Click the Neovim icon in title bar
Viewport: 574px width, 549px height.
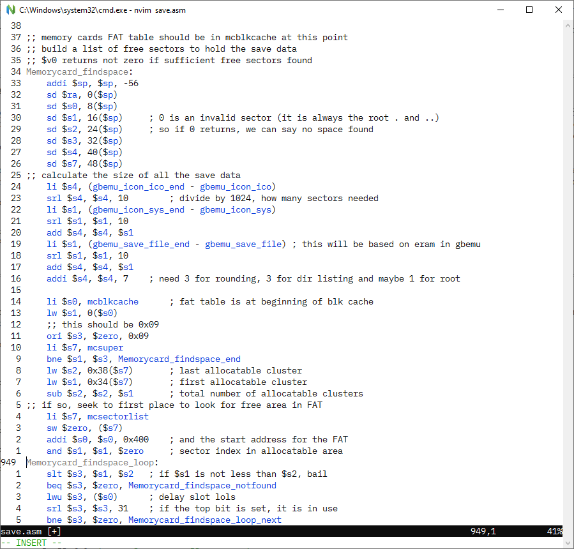point(11,10)
